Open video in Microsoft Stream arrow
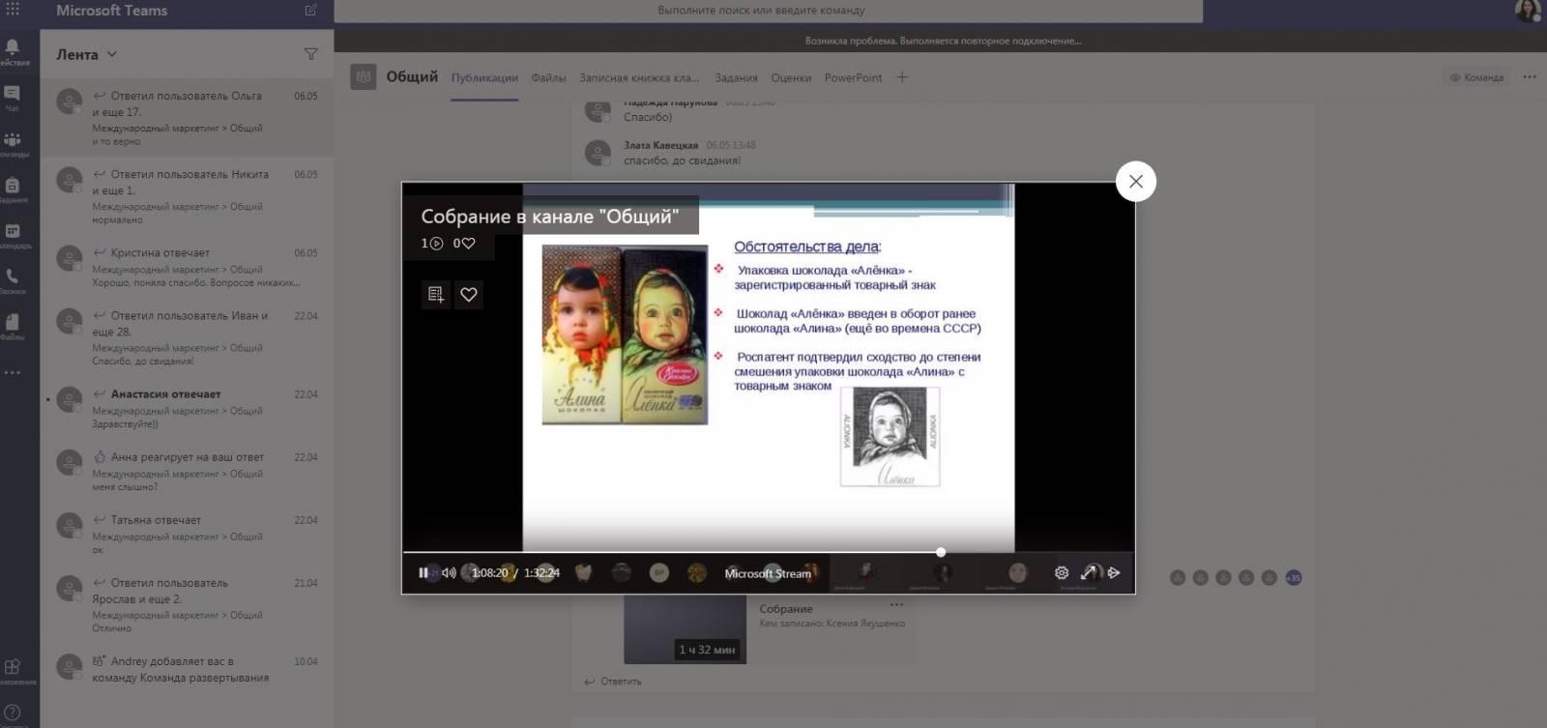 tap(1114, 572)
